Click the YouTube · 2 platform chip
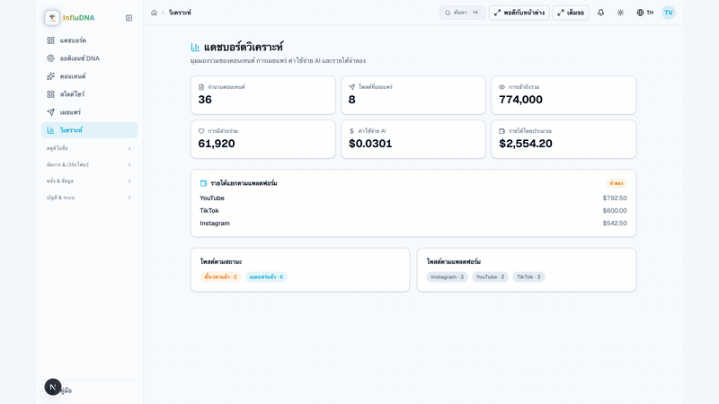 tap(490, 277)
